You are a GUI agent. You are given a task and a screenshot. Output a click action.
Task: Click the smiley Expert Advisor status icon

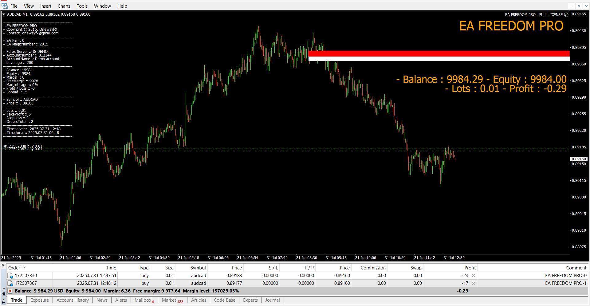pyautogui.click(x=566, y=15)
